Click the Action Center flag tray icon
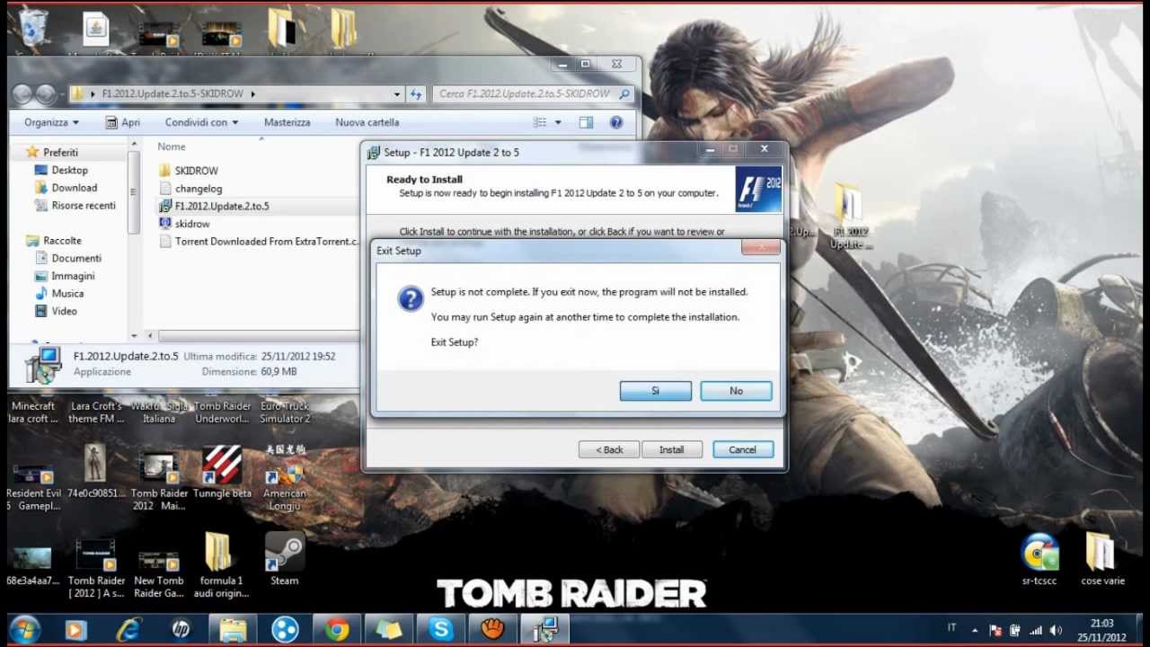1150x647 pixels. (x=995, y=630)
